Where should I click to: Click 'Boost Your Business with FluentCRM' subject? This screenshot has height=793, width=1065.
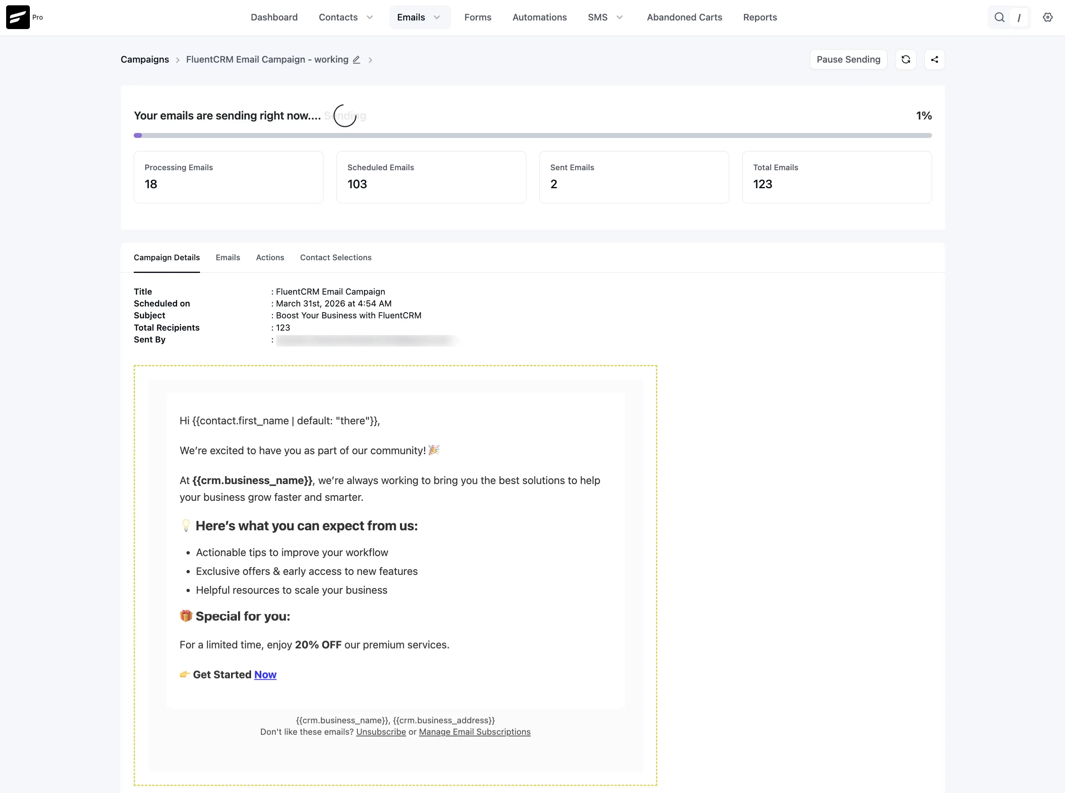point(349,316)
